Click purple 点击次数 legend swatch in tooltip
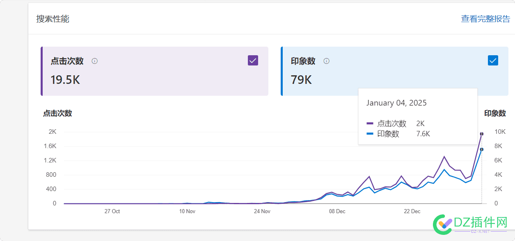The image size is (515, 241). 370,124
